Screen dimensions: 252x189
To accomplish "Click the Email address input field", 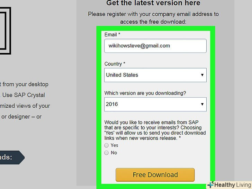I will (x=155, y=46).
